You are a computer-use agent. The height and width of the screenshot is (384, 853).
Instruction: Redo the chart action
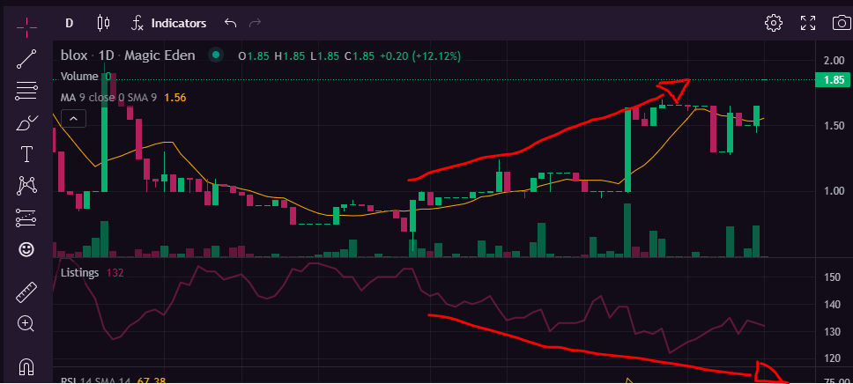tap(255, 23)
